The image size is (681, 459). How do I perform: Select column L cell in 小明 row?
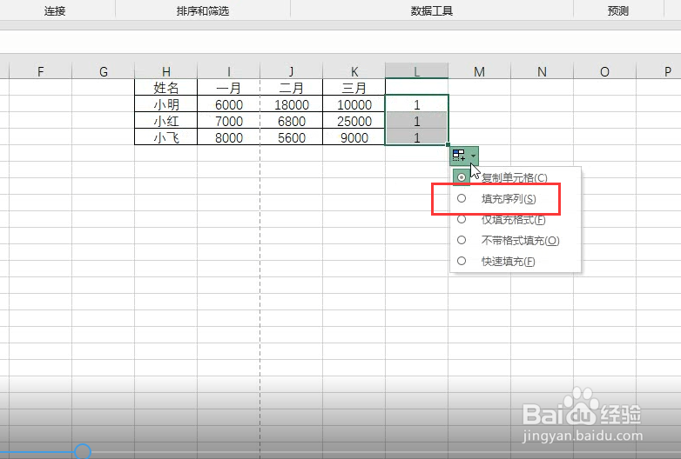tap(416, 104)
